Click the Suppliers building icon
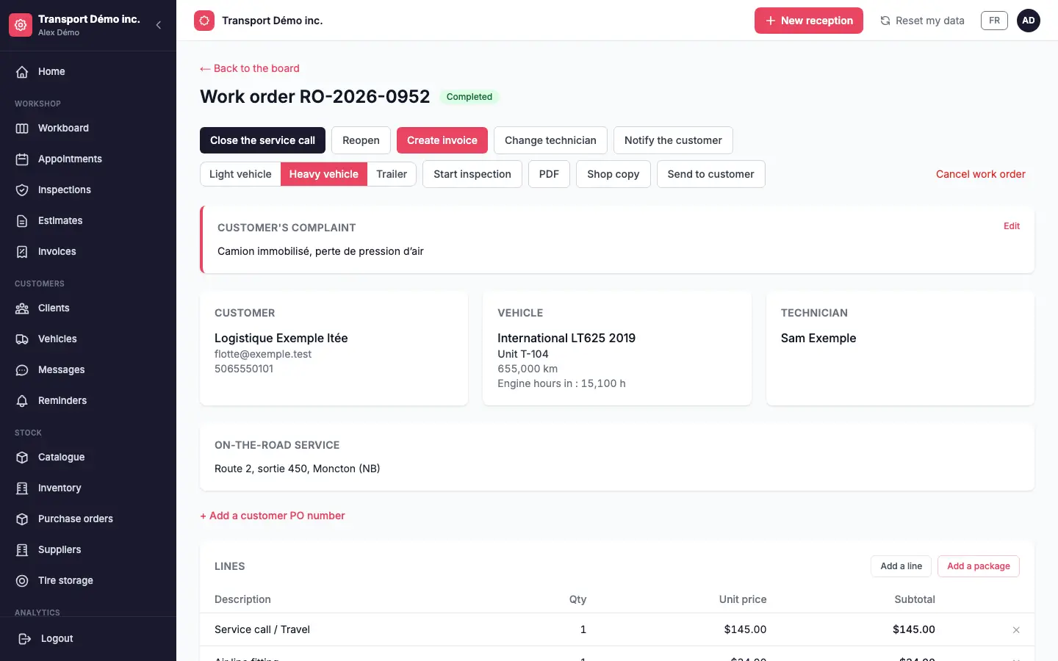Image resolution: width=1058 pixels, height=661 pixels. click(22, 550)
